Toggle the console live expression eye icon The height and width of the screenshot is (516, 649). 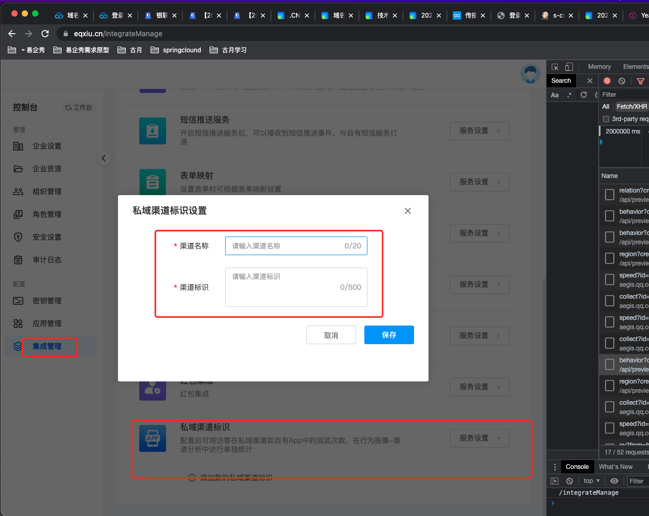coord(614,481)
